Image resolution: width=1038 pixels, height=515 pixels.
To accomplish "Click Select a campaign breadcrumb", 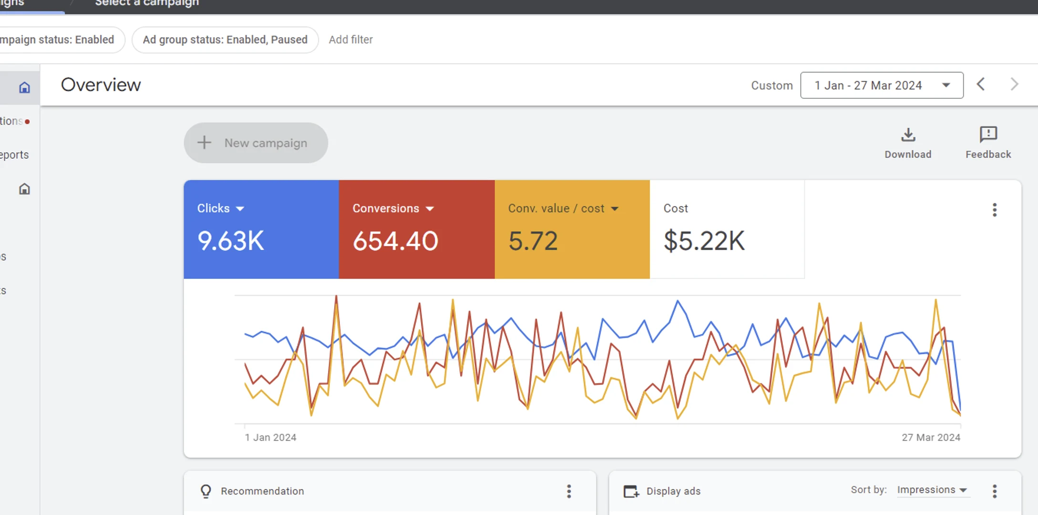I will coord(147,4).
